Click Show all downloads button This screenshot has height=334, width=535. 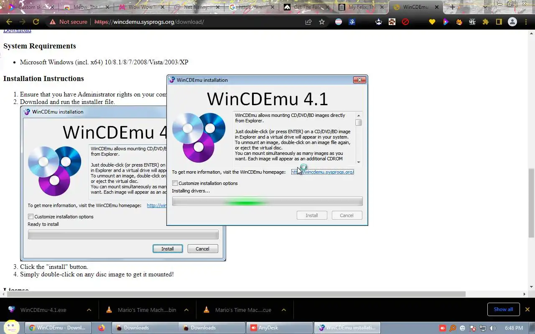coord(503,309)
